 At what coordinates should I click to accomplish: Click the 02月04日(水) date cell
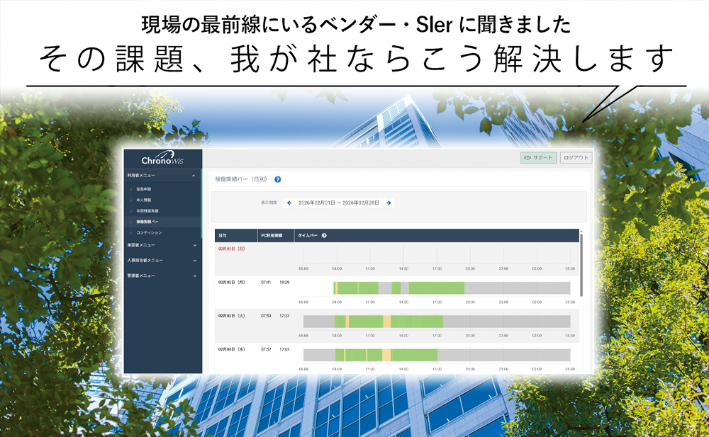pyautogui.click(x=232, y=349)
